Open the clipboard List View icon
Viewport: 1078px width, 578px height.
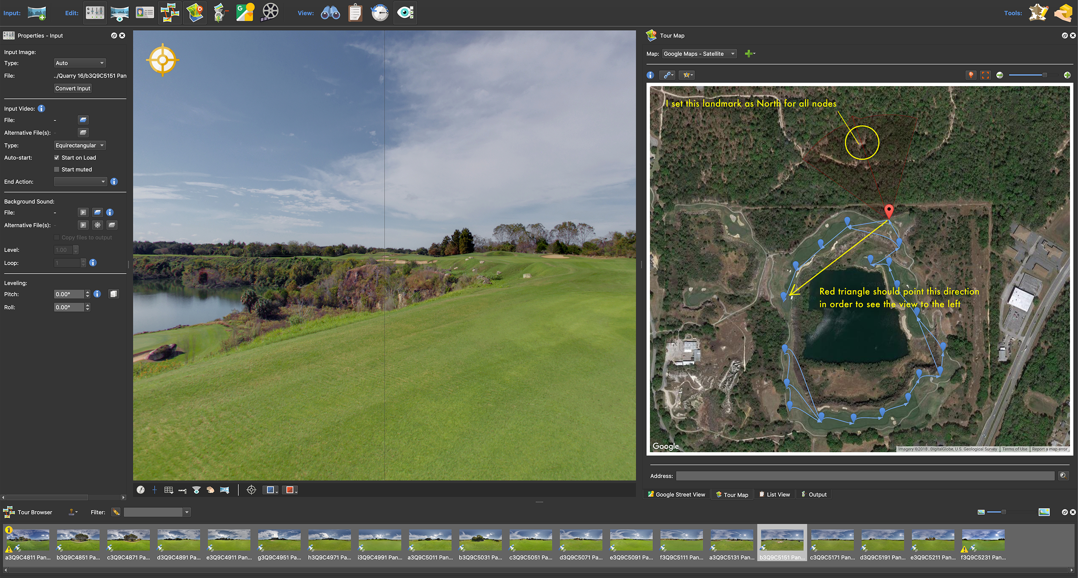pos(355,13)
